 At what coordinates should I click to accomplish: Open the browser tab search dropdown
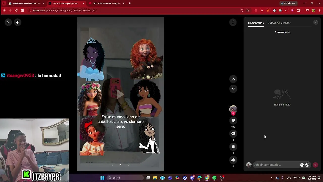click(4, 3)
